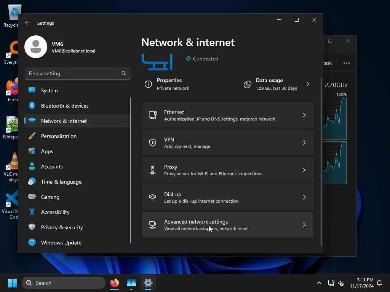Image resolution: width=390 pixels, height=292 pixels.
Task: Click the Gaming controller icon
Action: (x=32, y=197)
